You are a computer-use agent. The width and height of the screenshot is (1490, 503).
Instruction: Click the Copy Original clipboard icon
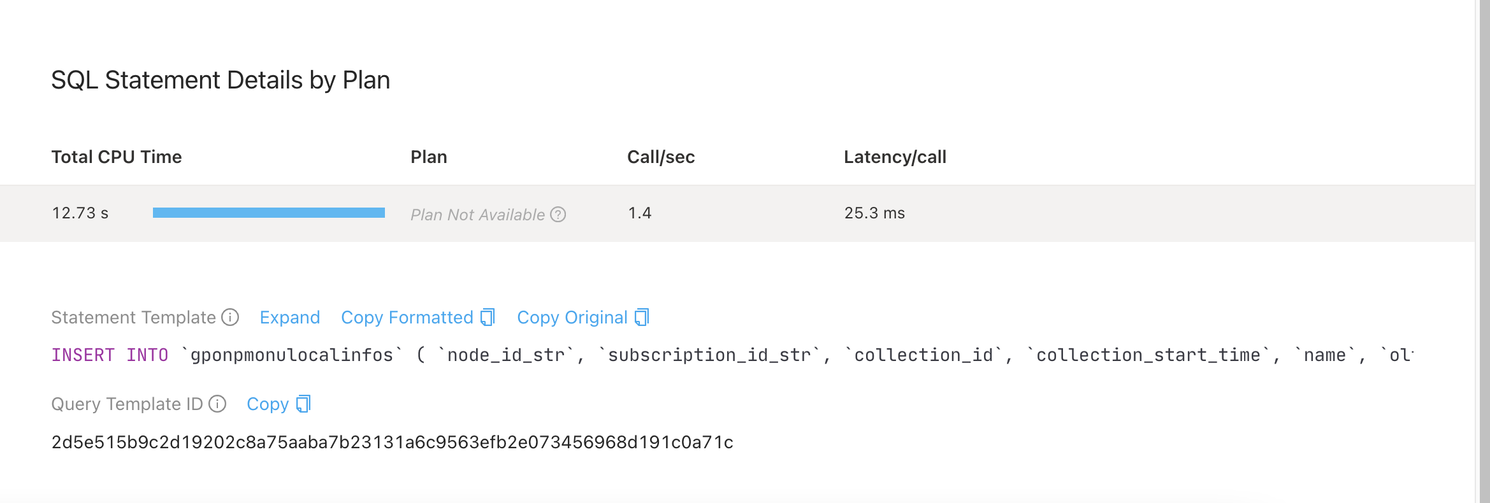tap(642, 317)
